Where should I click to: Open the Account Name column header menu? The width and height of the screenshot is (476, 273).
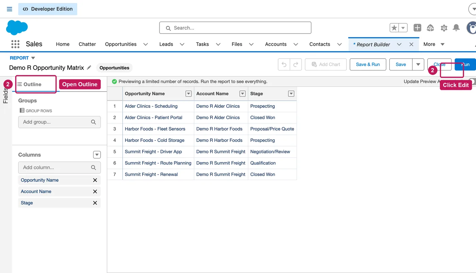pos(242,94)
